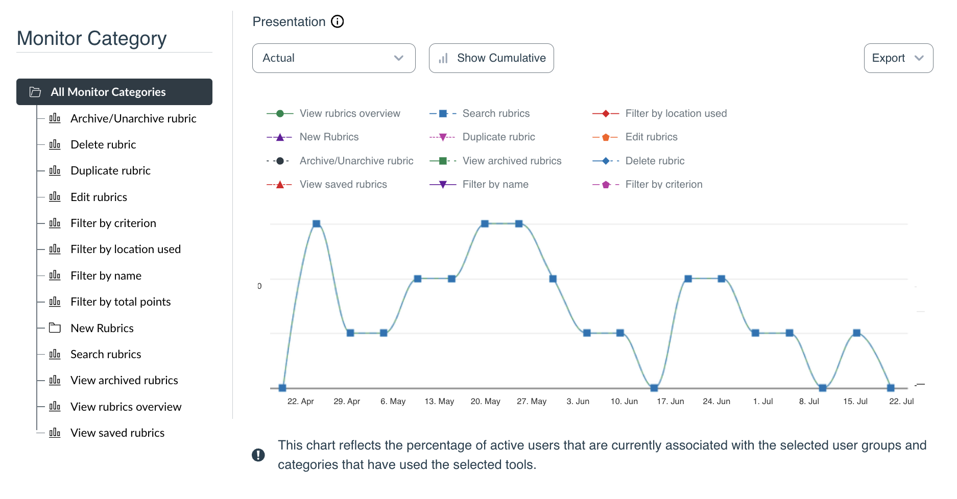Select the All Monitor Categories tree root

tap(108, 92)
